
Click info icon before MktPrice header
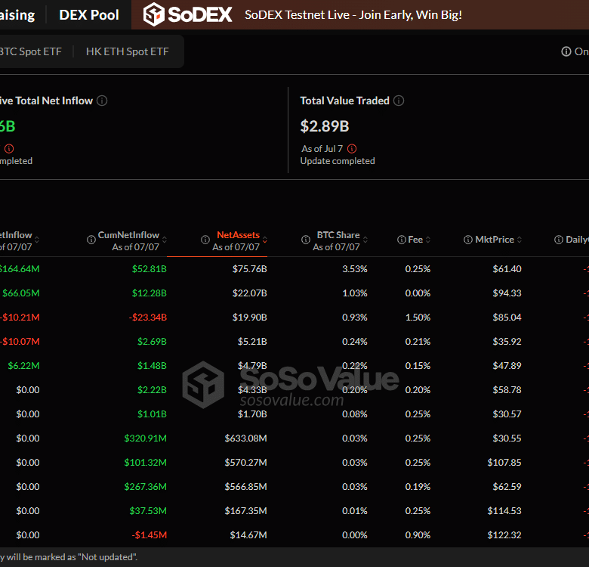[468, 240]
